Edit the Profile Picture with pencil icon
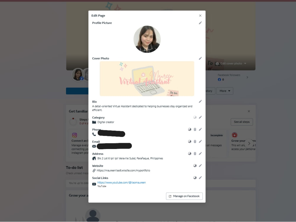This screenshot has width=296, height=222. 200,23
